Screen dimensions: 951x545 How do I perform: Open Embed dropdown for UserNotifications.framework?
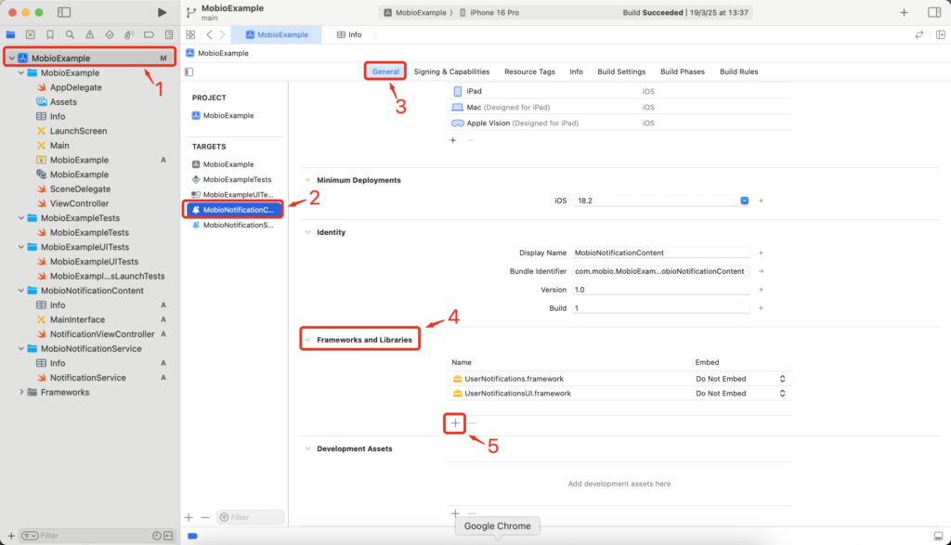tap(782, 379)
